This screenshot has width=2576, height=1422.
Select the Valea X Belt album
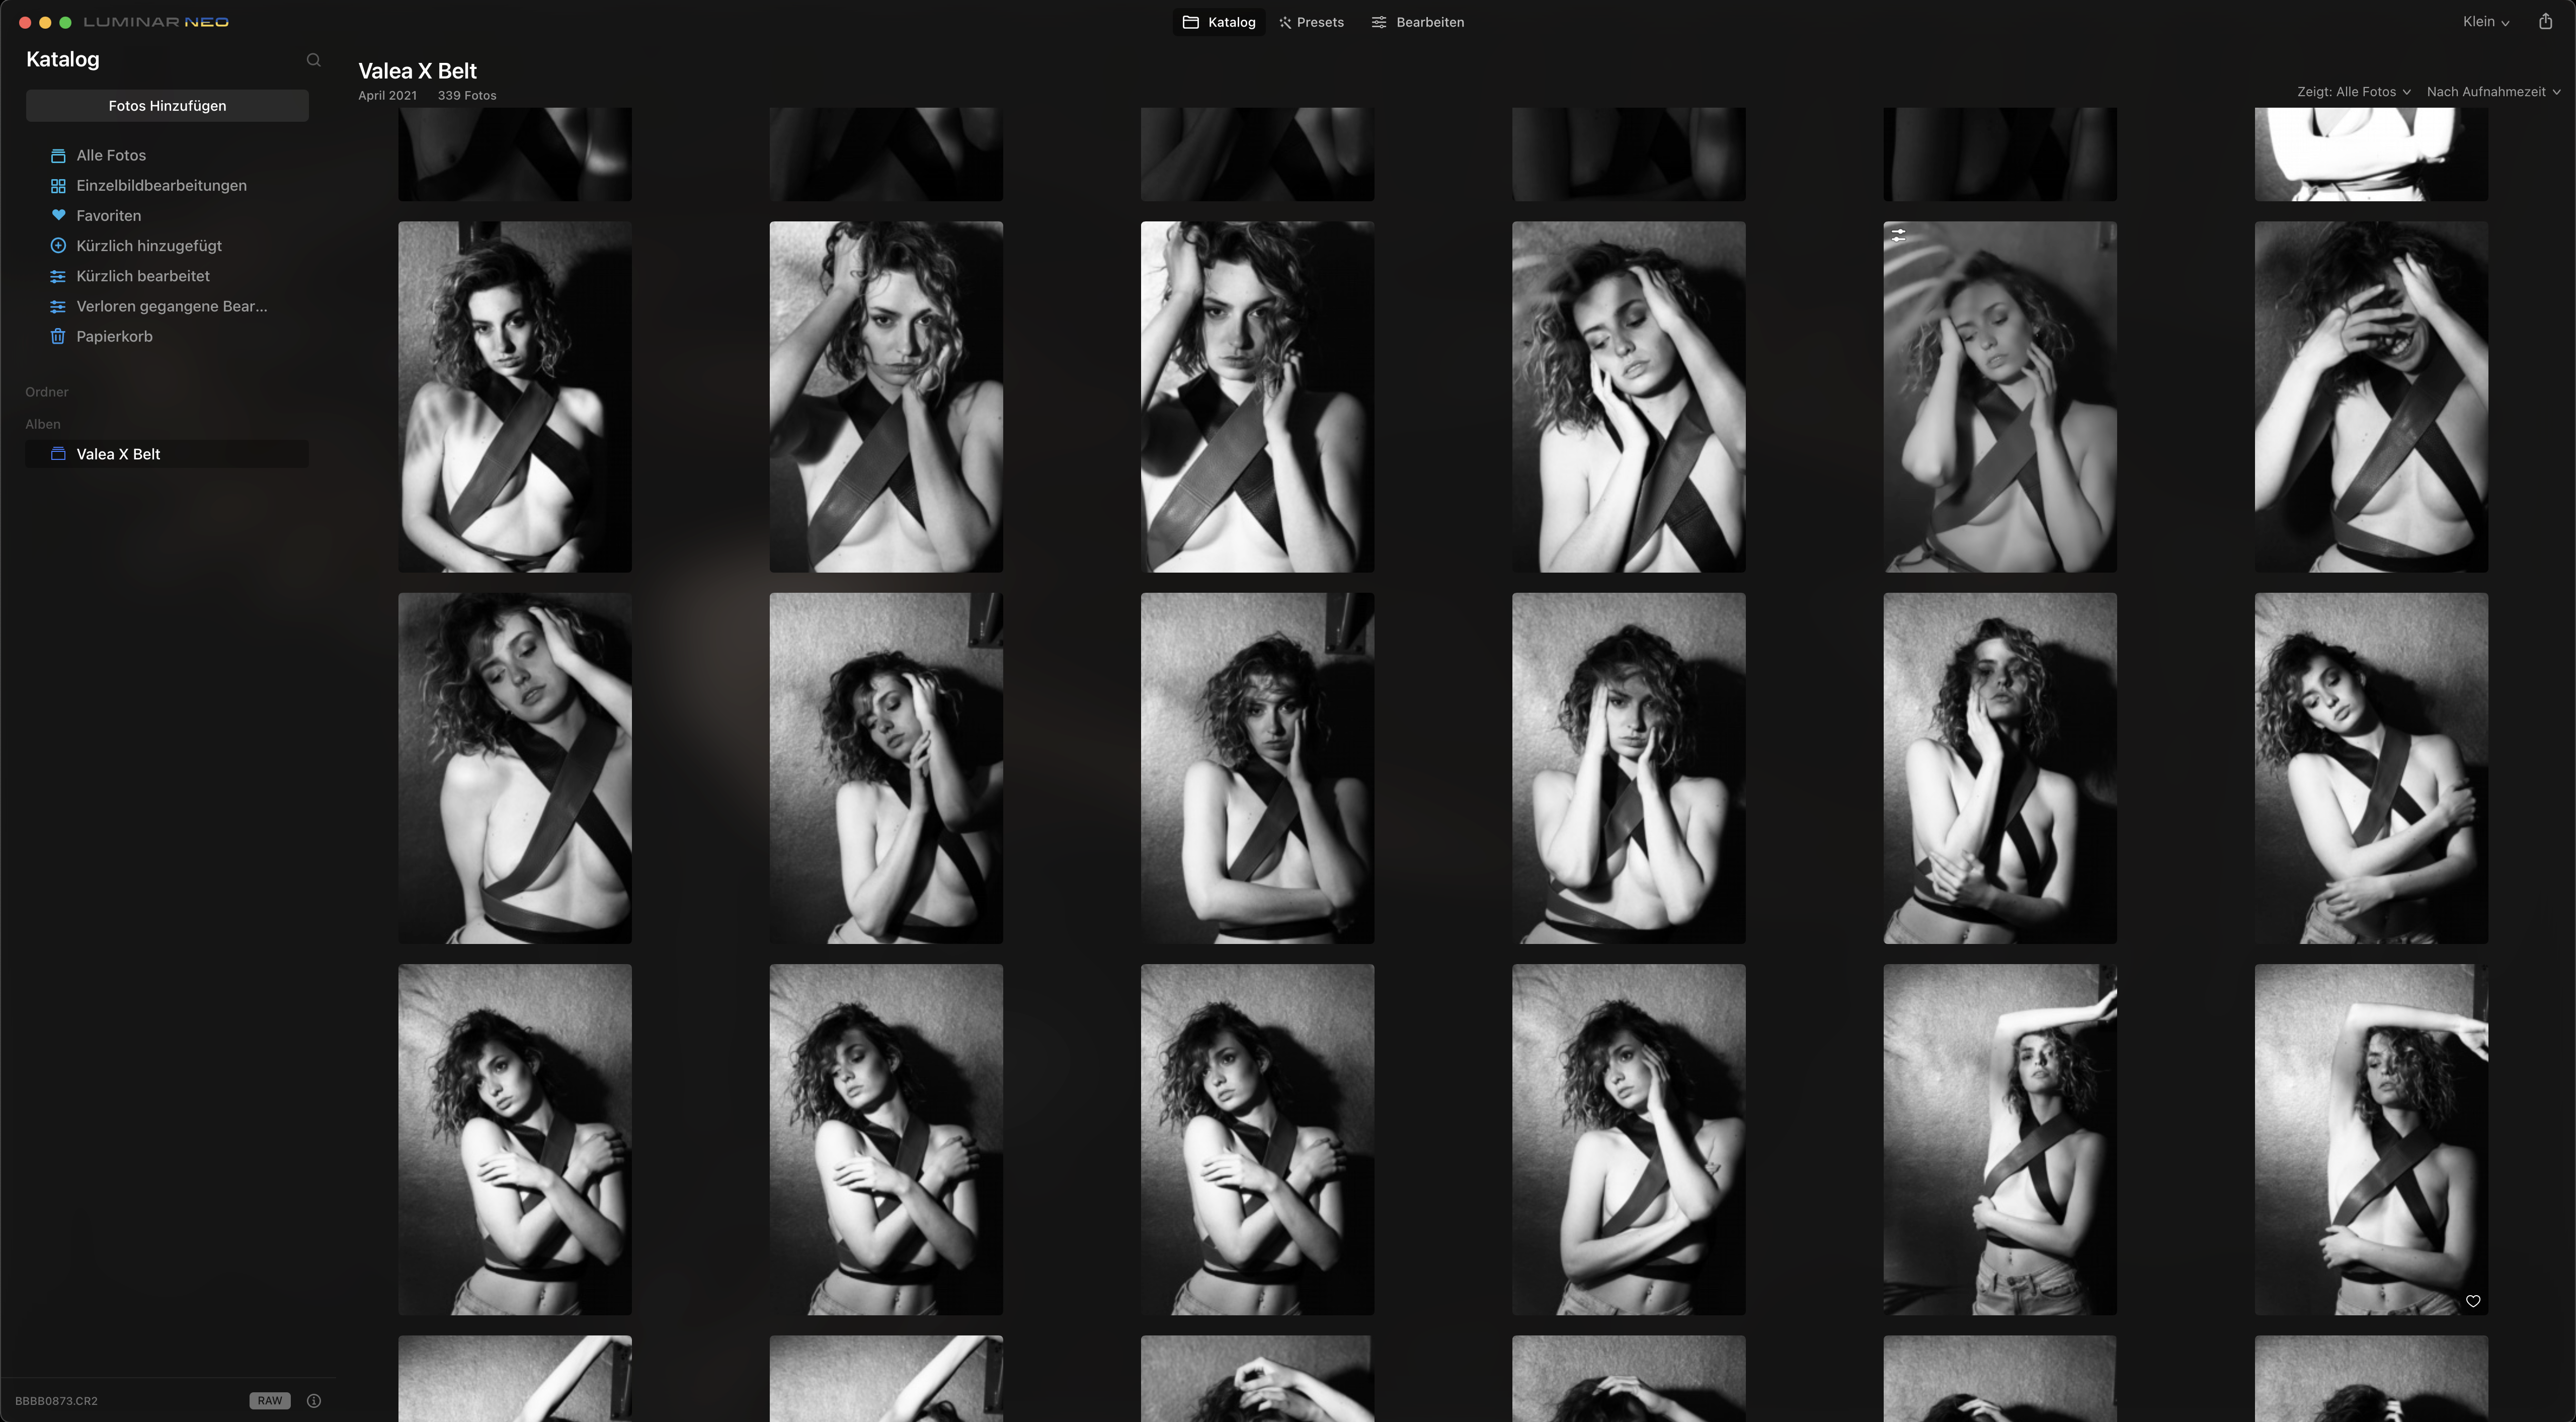tap(167, 454)
